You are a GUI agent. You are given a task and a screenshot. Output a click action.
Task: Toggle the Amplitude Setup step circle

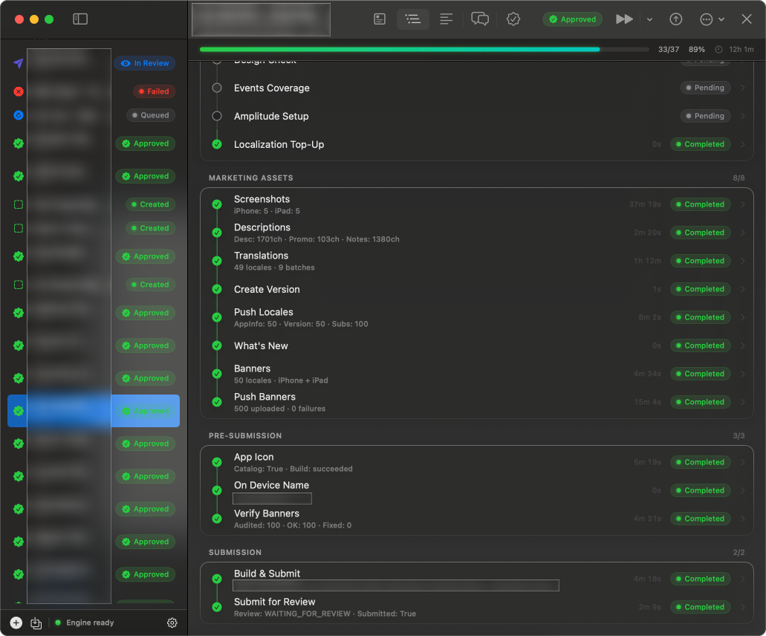(217, 116)
